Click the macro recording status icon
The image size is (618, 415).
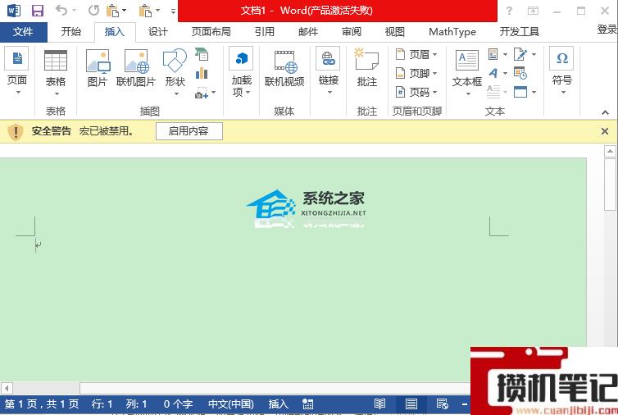(x=308, y=404)
